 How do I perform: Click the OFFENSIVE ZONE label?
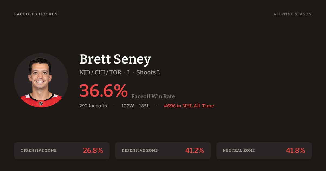(x=39, y=150)
